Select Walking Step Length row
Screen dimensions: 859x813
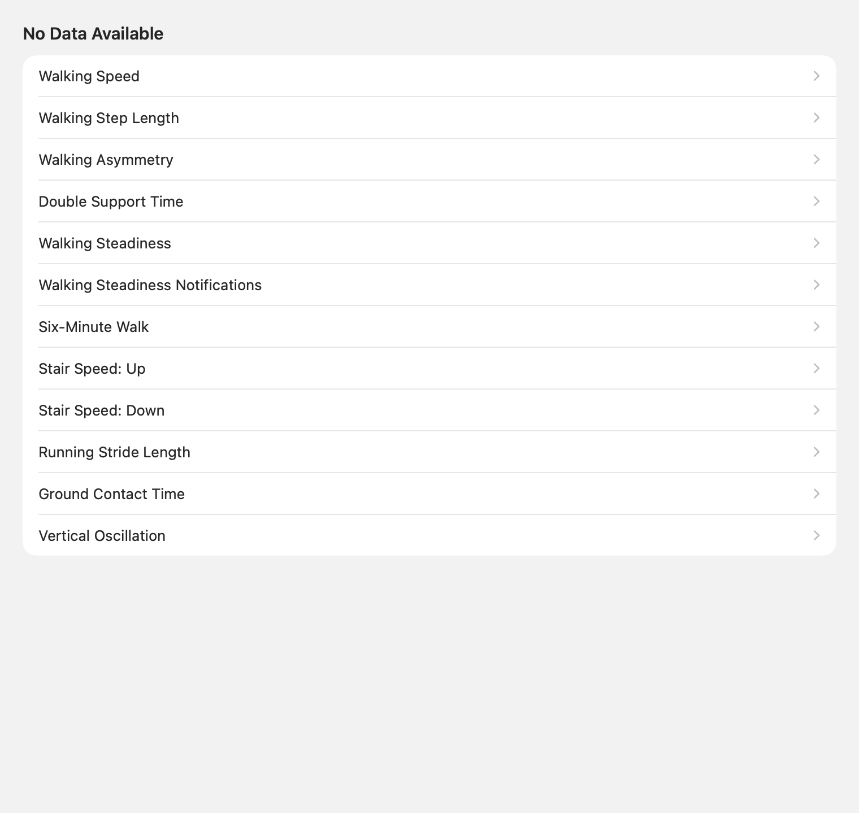pos(429,118)
